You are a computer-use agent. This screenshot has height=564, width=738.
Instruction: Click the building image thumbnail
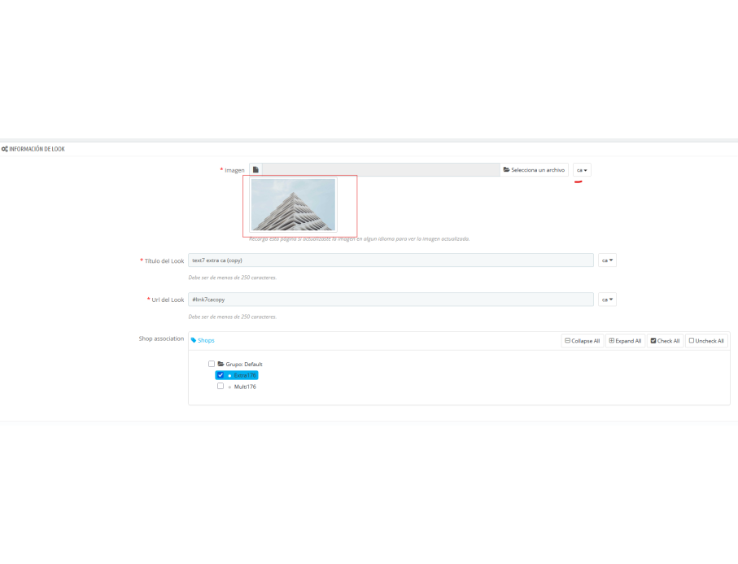tap(293, 204)
